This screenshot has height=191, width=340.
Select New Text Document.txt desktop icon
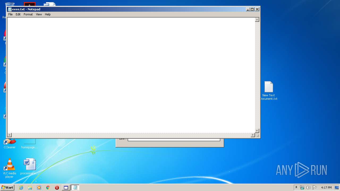[x=269, y=91]
